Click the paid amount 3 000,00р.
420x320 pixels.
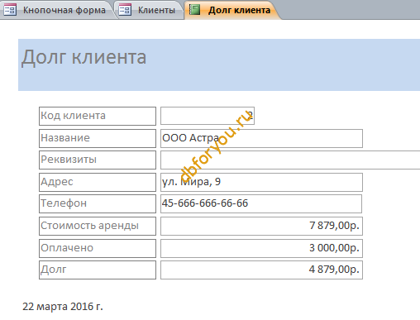(261, 248)
